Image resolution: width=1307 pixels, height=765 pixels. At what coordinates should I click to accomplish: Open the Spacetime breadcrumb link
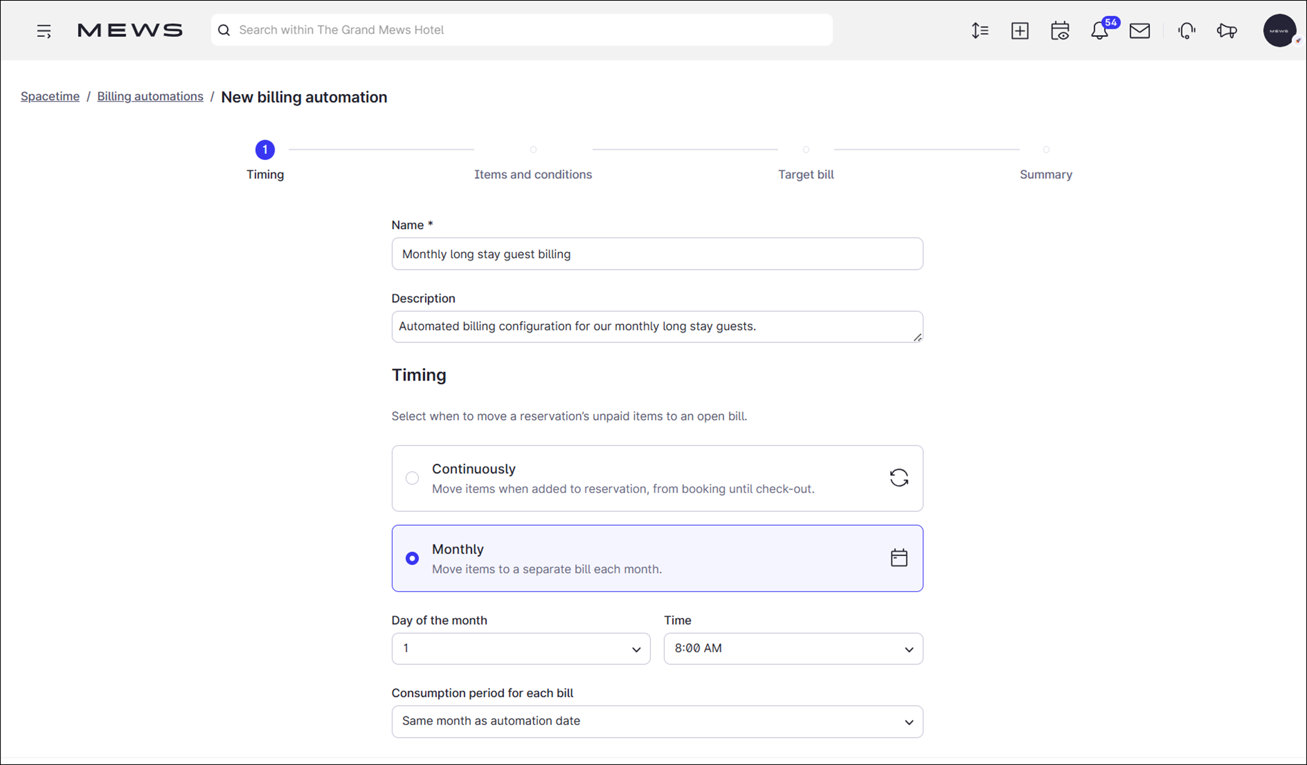50,97
